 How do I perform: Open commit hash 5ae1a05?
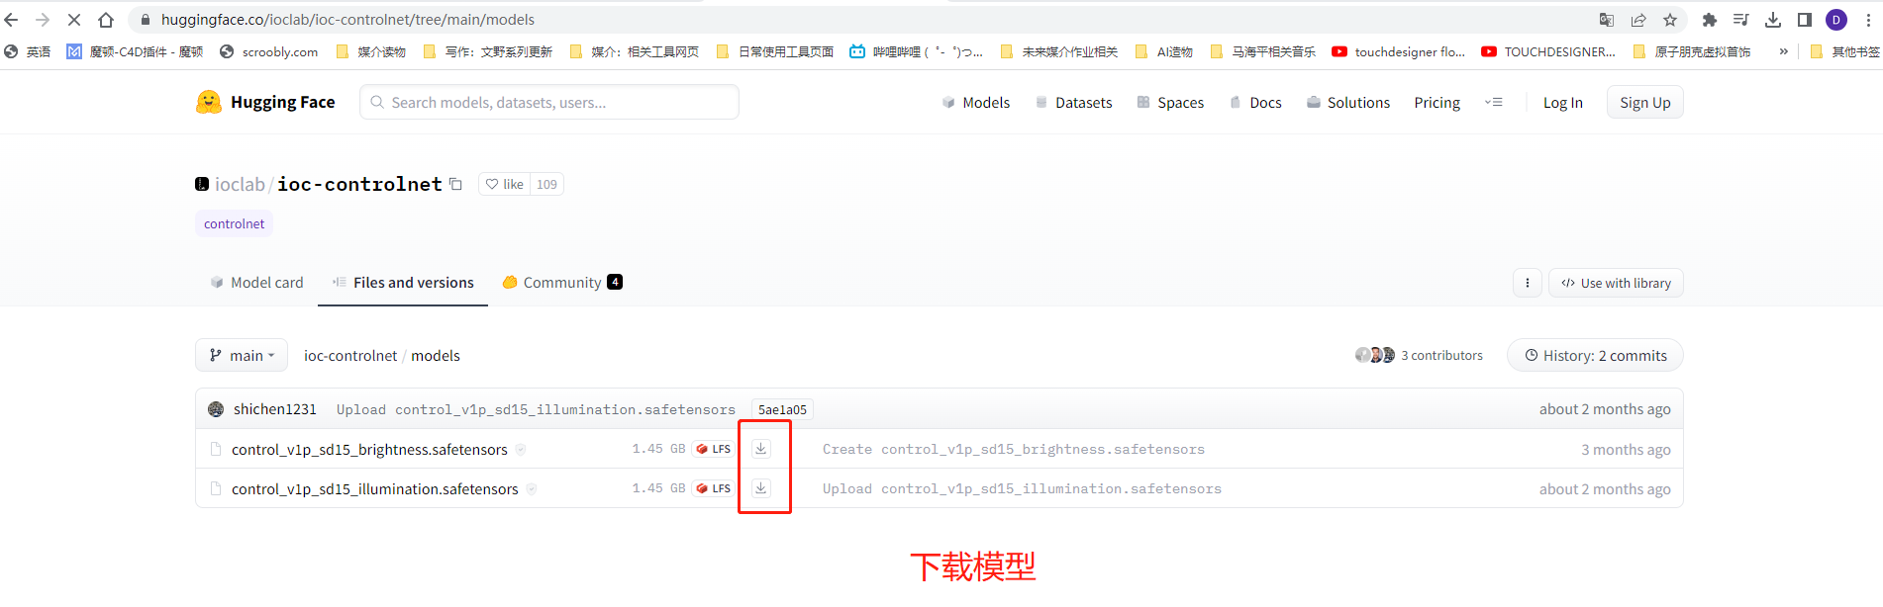(x=782, y=409)
